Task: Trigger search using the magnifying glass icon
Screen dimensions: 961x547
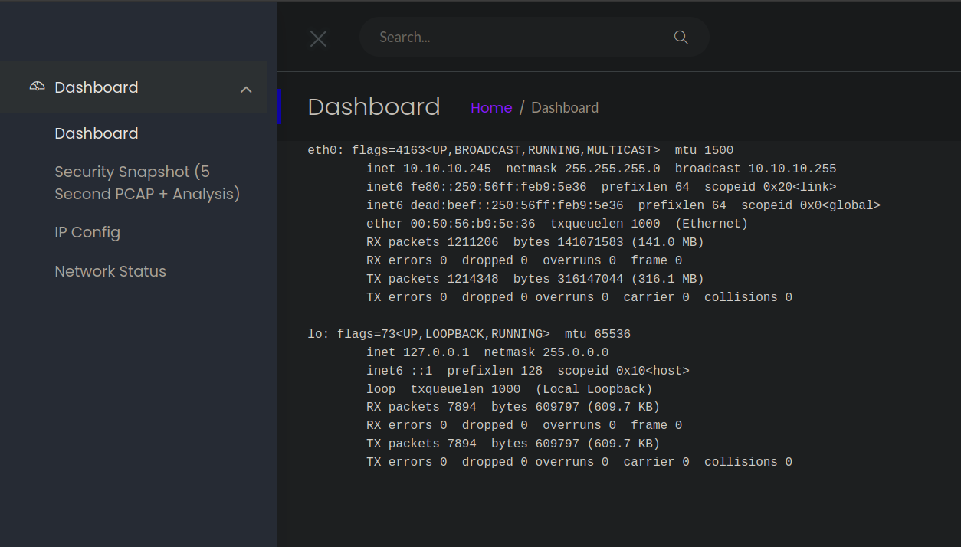Action: tap(681, 37)
